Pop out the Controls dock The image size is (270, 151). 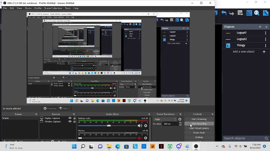[212, 114]
